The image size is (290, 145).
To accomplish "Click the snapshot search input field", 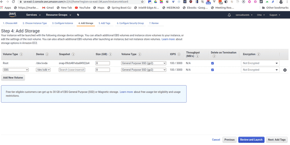I will [72, 70].
